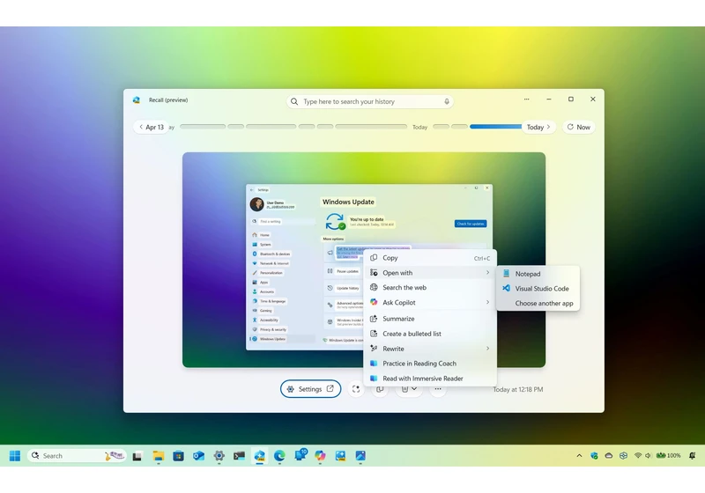Focus the 'Type here to search your history' field
This screenshot has height=493, width=705.
(369, 101)
